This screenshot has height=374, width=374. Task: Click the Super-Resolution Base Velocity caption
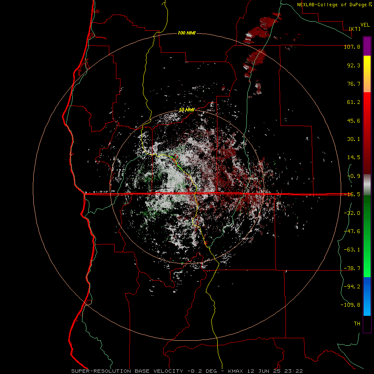pyautogui.click(x=187, y=371)
